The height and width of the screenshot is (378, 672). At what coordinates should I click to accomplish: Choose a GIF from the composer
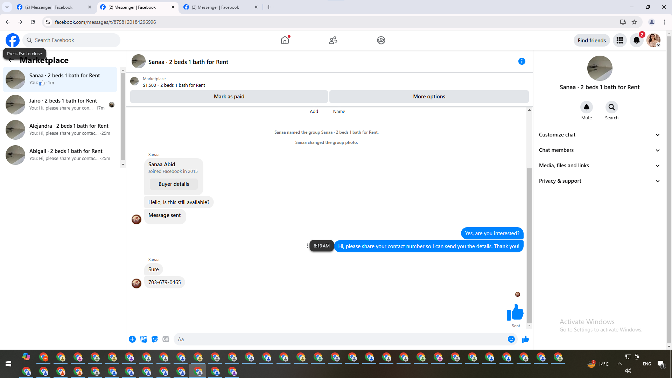[x=166, y=339]
